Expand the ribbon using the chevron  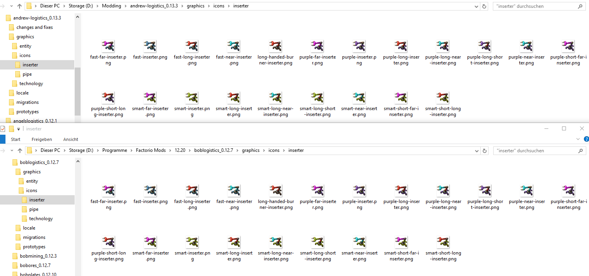point(578,139)
